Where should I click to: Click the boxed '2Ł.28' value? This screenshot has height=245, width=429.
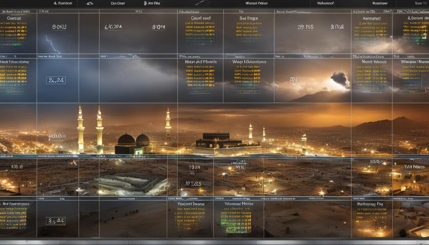point(56,80)
